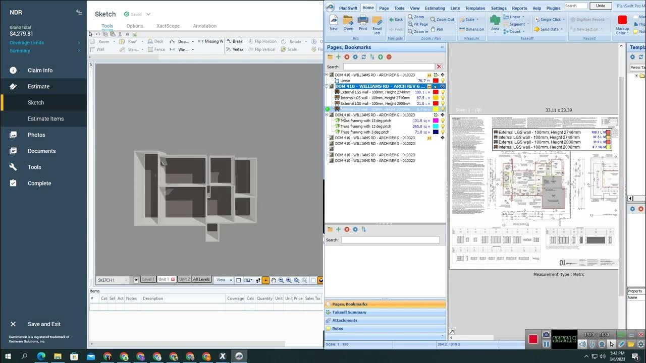Viewport: 646px width, 363px height.
Task: Click the refresh icon in Pages panel toolbar
Action: (x=363, y=57)
